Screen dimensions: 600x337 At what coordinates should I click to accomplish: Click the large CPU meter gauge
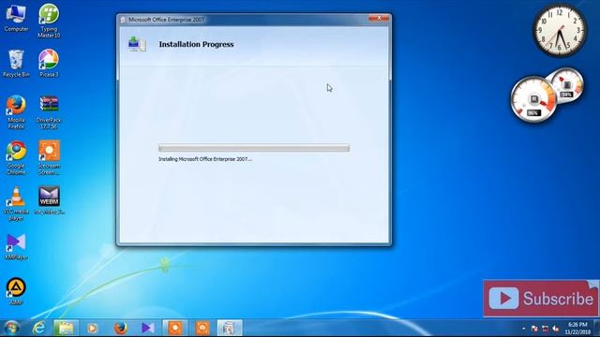pyautogui.click(x=533, y=99)
